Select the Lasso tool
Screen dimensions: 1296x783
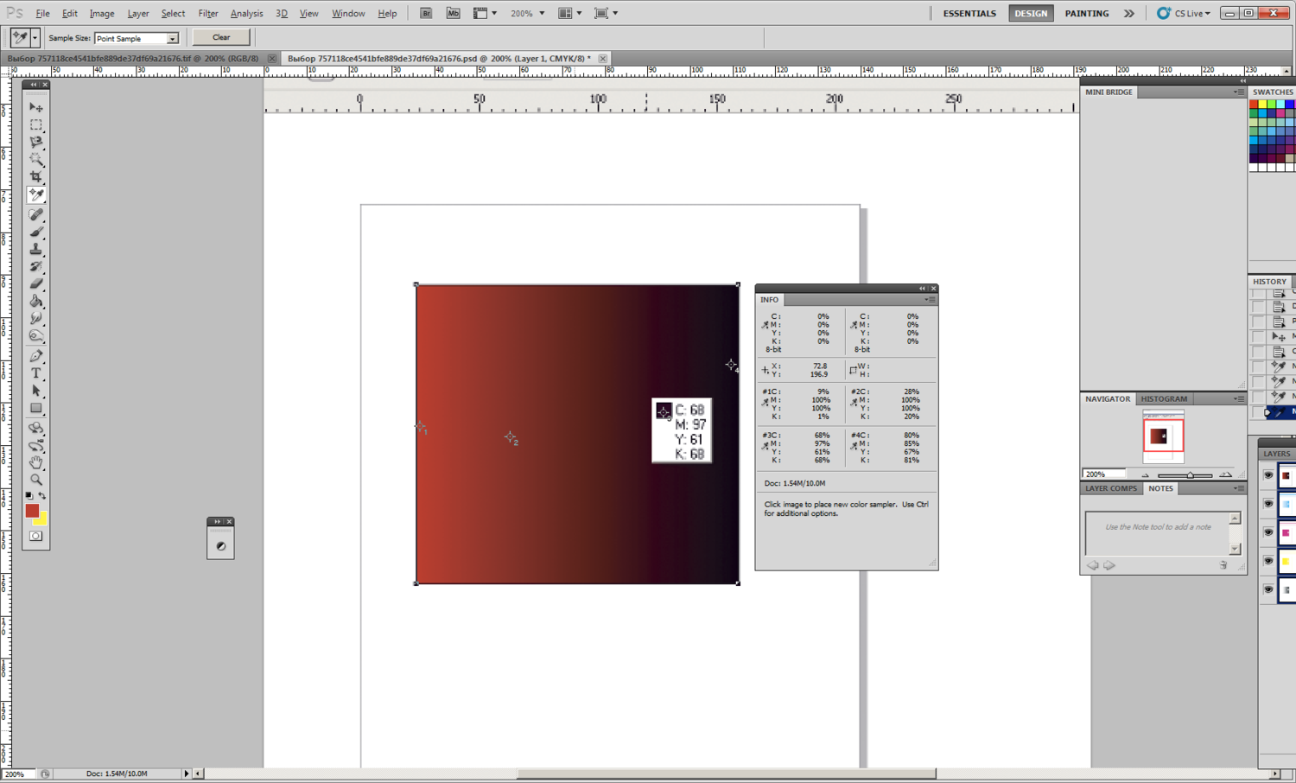[x=36, y=142]
